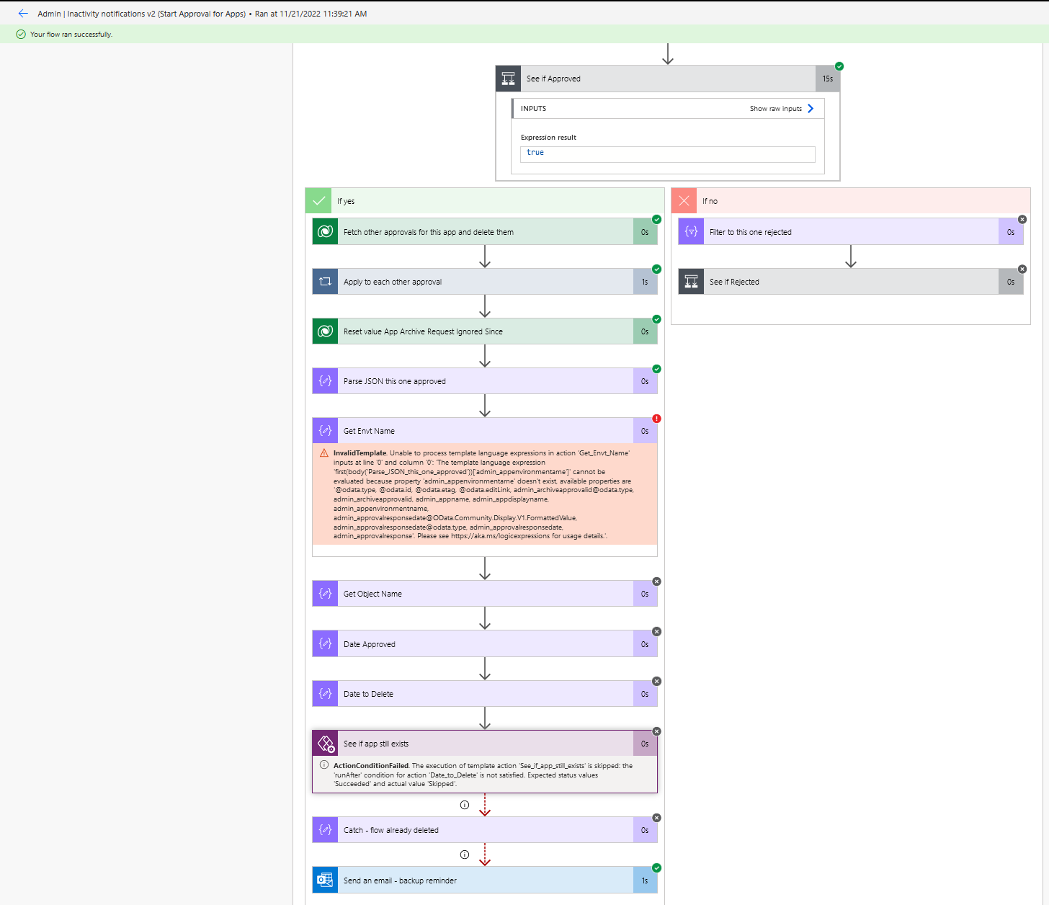Click the Parse JSON action icon
Viewport: 1049px width, 905px height.
[325, 380]
